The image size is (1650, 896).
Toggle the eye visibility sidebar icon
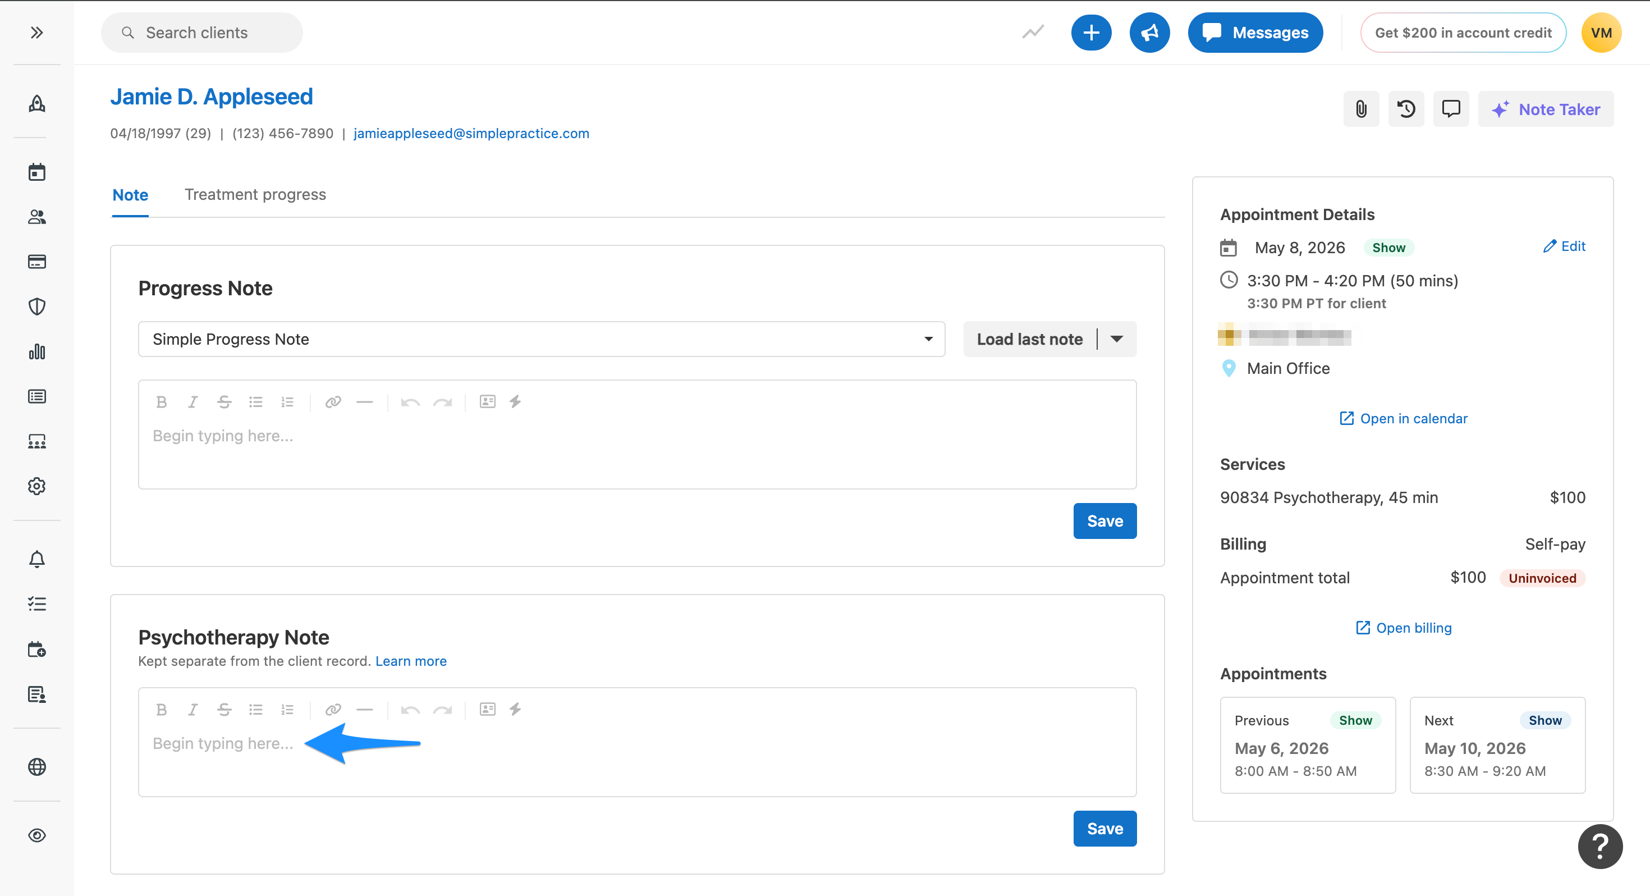(x=36, y=835)
